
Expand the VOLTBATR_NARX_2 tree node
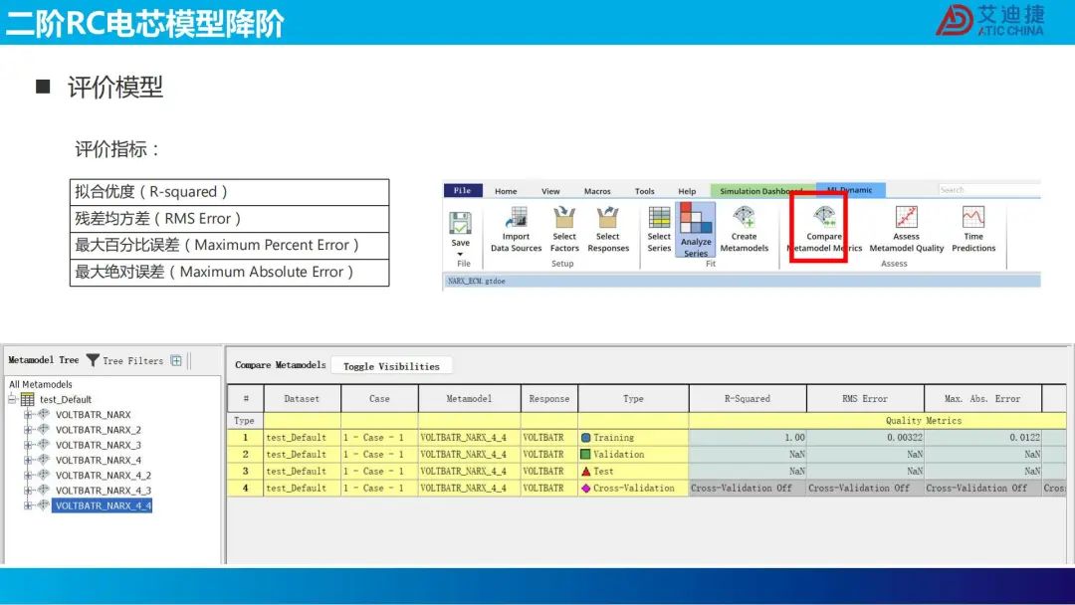point(29,430)
